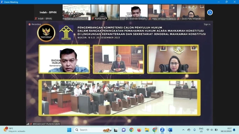This screenshot has width=239, height=134.
Task: Click the taskbar Search box
Action: tap(93, 130)
